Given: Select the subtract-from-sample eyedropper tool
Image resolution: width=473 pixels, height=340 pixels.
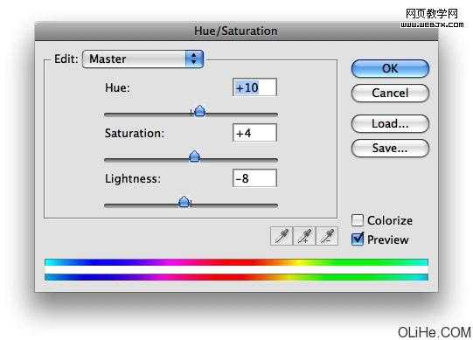Looking at the screenshot, I should [x=327, y=236].
